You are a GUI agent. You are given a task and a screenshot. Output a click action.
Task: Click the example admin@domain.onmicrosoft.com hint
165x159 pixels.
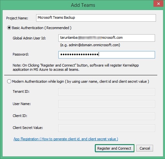(x=90, y=45)
